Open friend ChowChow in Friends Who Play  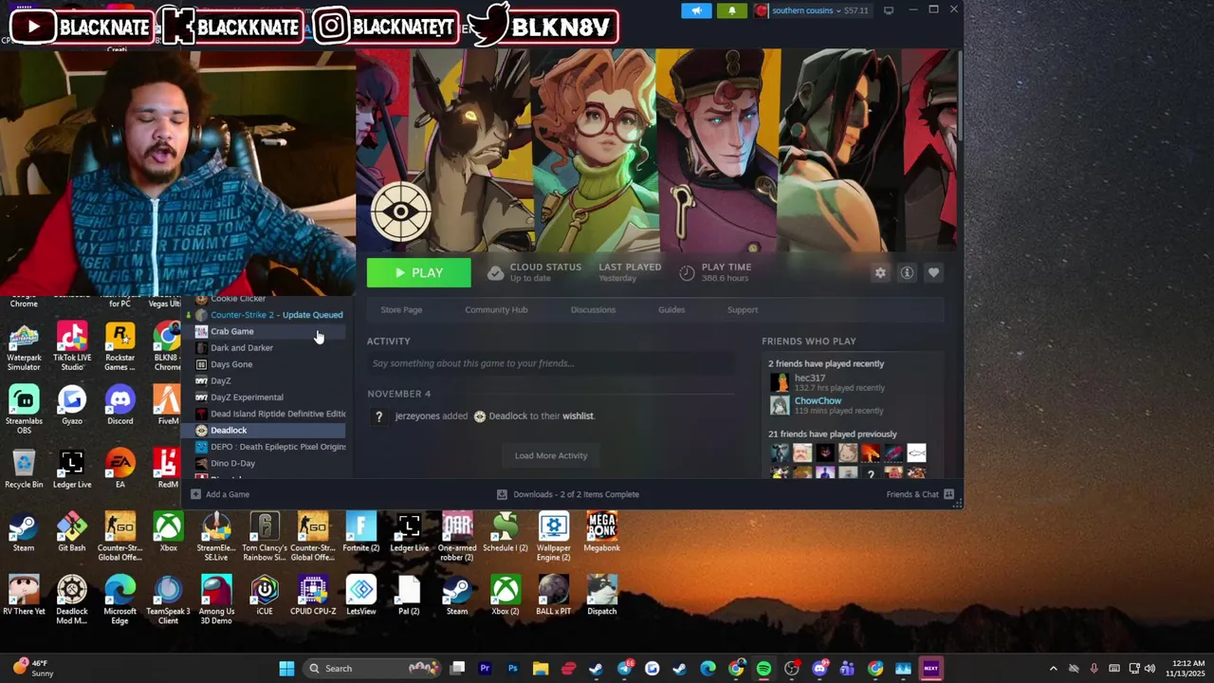[x=818, y=400]
